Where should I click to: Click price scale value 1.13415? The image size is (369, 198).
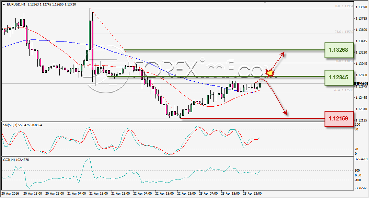click(x=361, y=41)
